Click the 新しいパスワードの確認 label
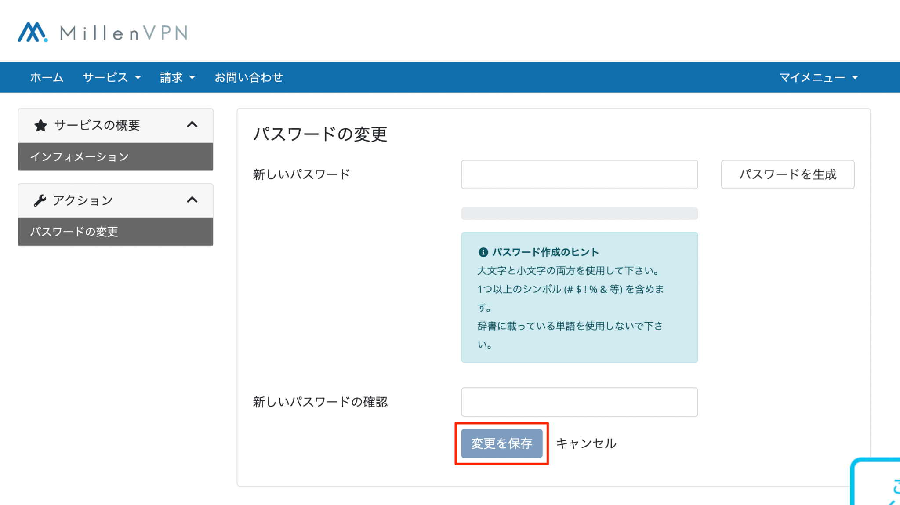 click(x=320, y=402)
